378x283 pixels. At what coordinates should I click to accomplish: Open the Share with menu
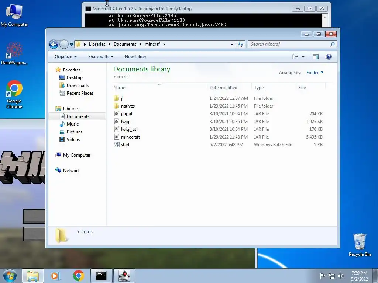pos(101,57)
